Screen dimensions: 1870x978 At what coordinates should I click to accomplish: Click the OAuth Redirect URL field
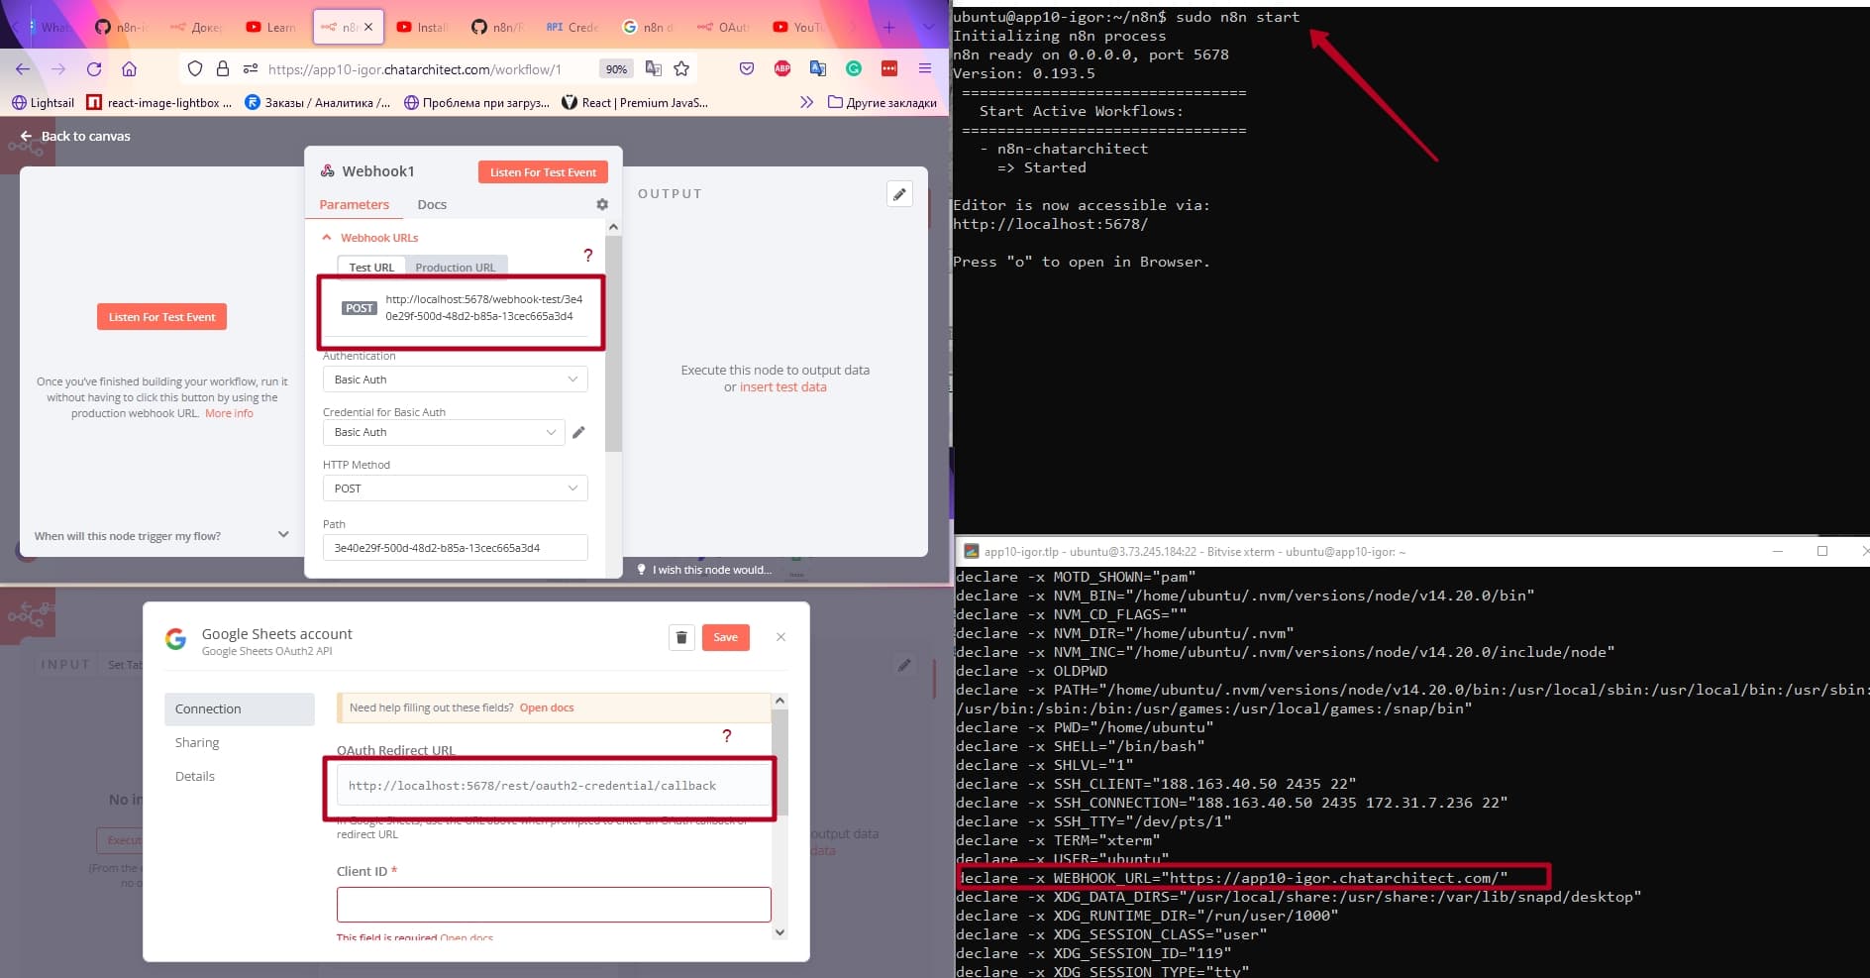[554, 786]
